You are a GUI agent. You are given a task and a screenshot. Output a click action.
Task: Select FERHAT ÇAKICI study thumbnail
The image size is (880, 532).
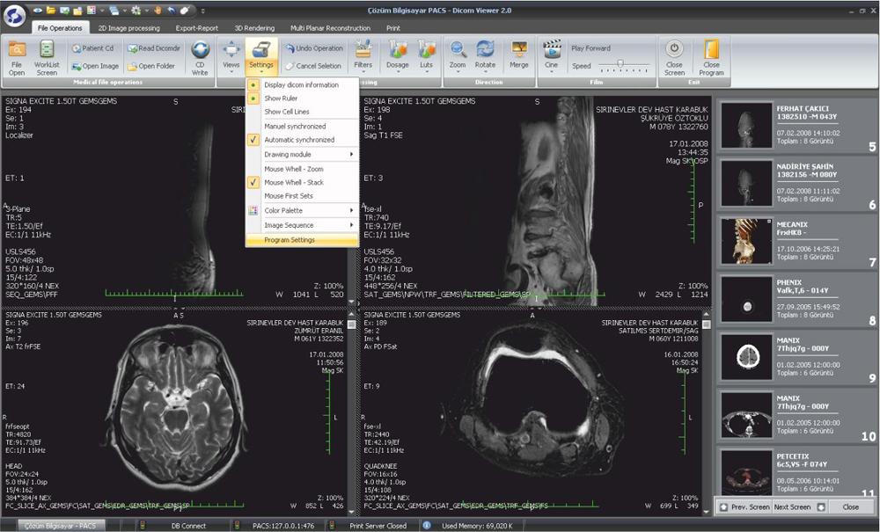tap(746, 125)
